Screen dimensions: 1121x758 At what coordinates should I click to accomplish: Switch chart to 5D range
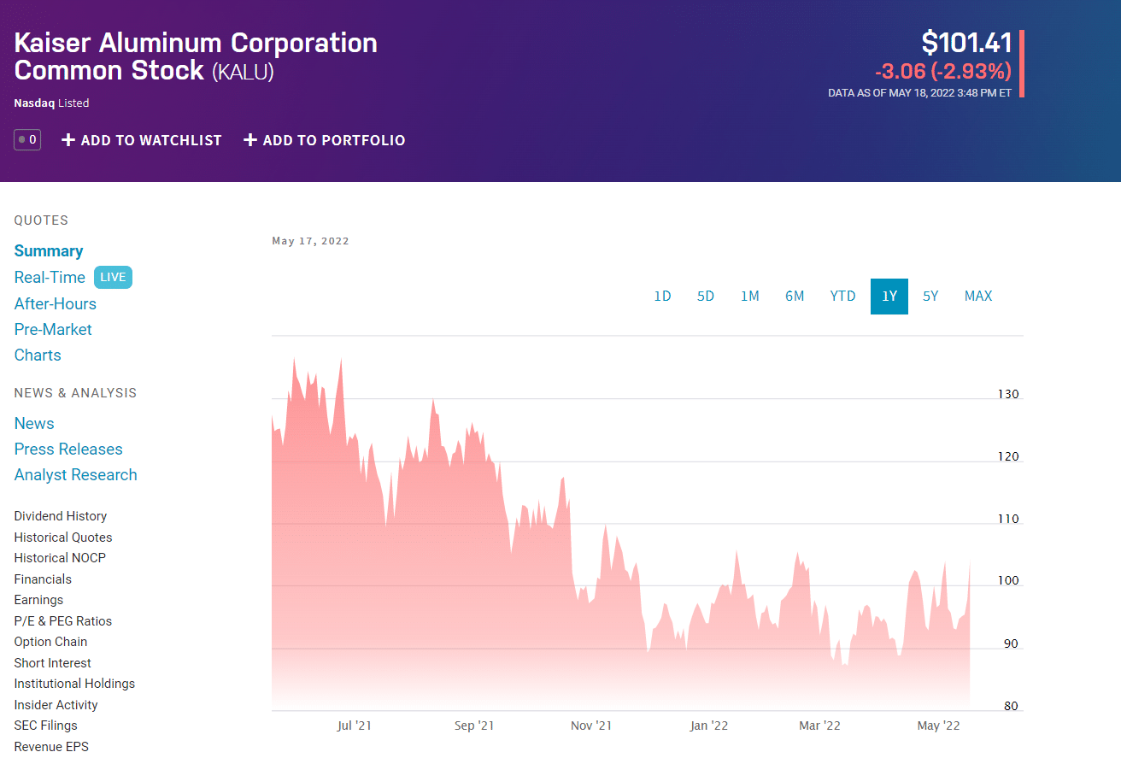tap(706, 296)
